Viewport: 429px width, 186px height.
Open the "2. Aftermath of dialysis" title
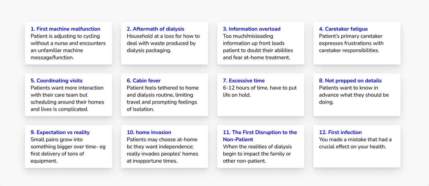155,29
